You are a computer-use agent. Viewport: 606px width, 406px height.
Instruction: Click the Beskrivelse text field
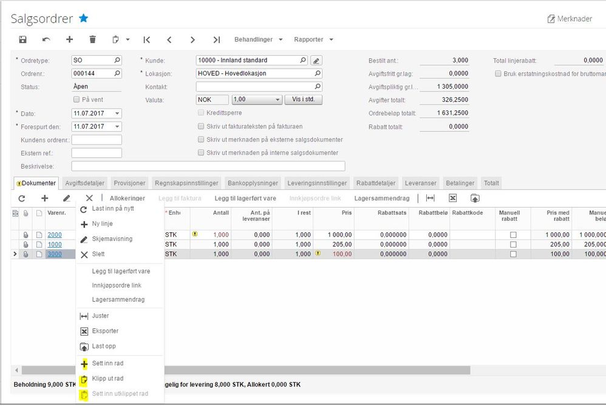[x=208, y=166]
